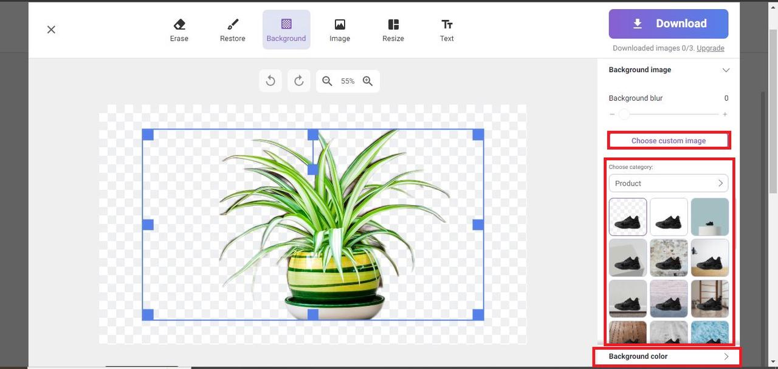Select the Text tool

pyautogui.click(x=447, y=30)
